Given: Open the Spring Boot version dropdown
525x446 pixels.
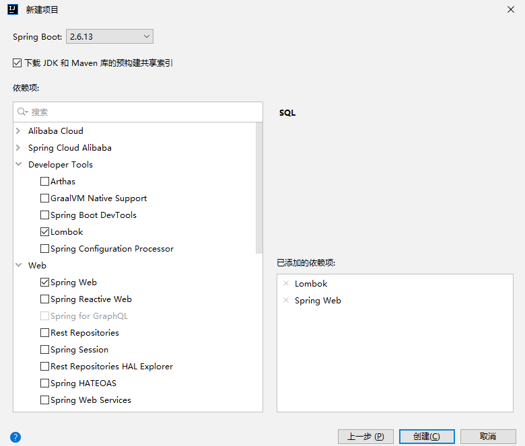Looking at the screenshot, I should tap(110, 36).
